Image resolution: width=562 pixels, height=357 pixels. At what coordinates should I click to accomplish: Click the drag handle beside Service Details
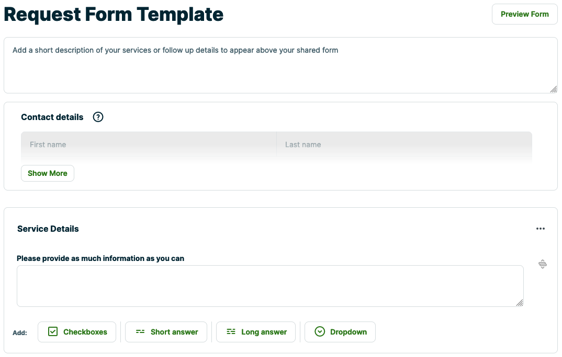[543, 264]
